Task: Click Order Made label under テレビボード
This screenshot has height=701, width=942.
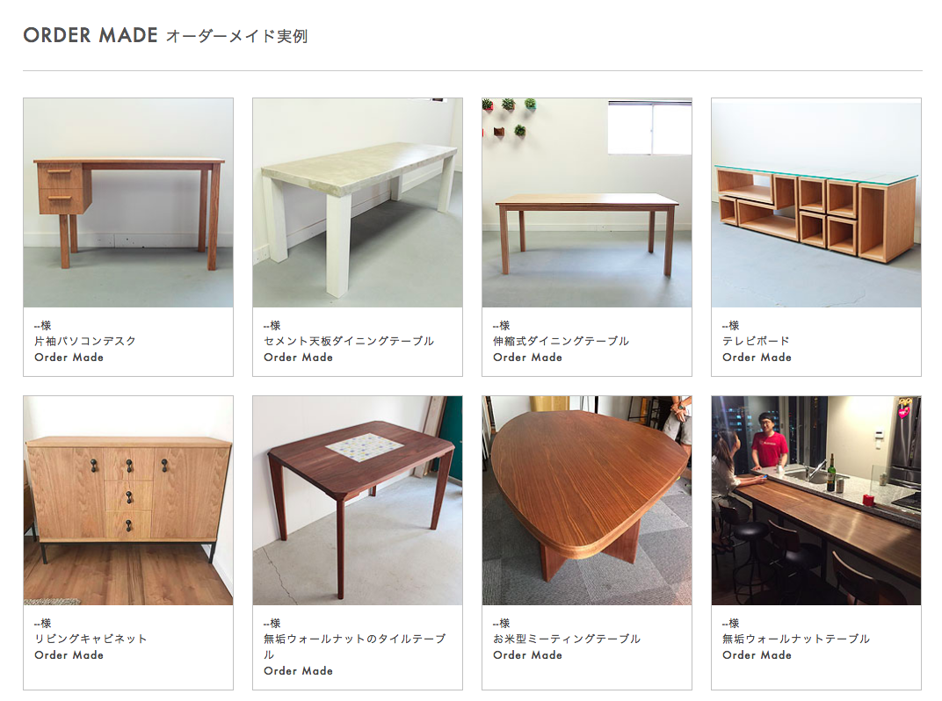Action: [757, 358]
